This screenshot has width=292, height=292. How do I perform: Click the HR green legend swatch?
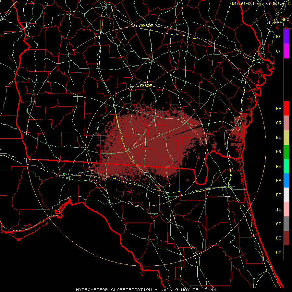[286, 152]
